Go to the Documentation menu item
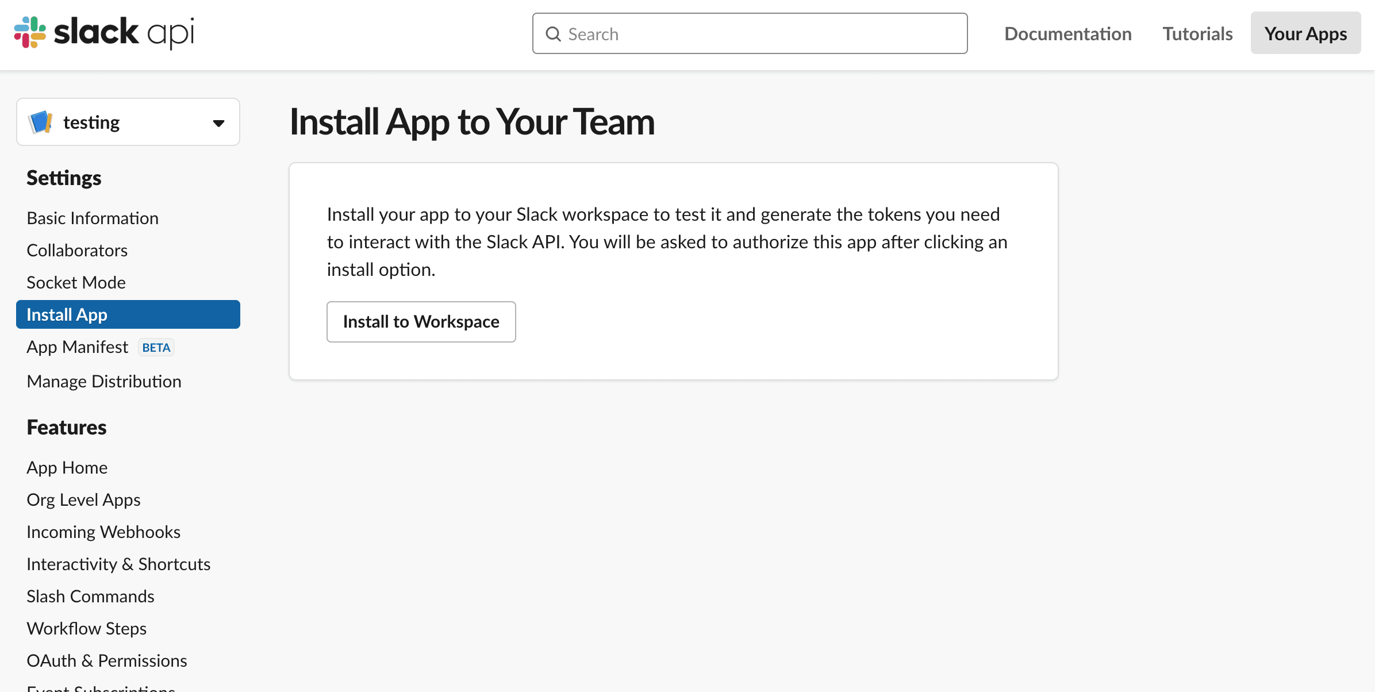This screenshot has width=1375, height=692. 1067,33
